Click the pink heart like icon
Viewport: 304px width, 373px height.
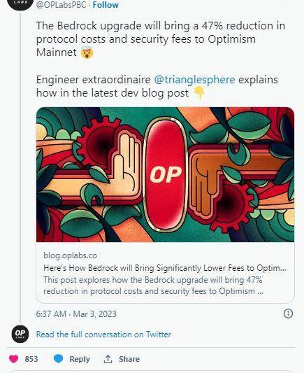(14, 359)
